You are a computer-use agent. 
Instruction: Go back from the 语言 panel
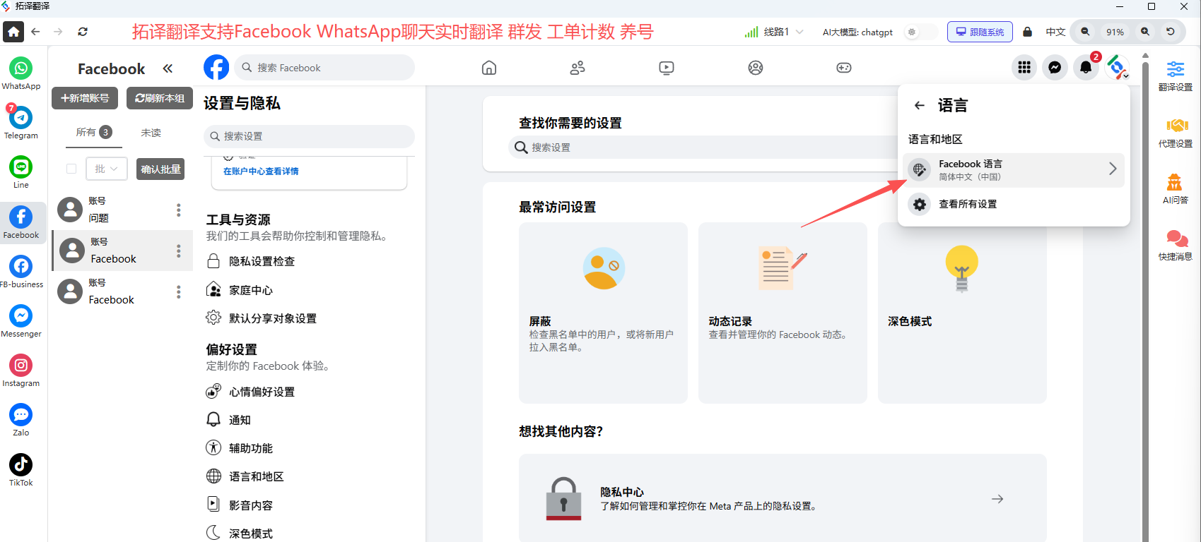(x=919, y=105)
